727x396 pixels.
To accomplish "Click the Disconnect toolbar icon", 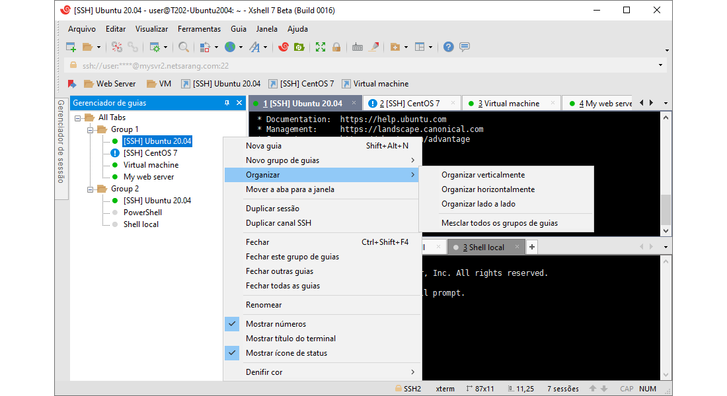I will click(117, 47).
